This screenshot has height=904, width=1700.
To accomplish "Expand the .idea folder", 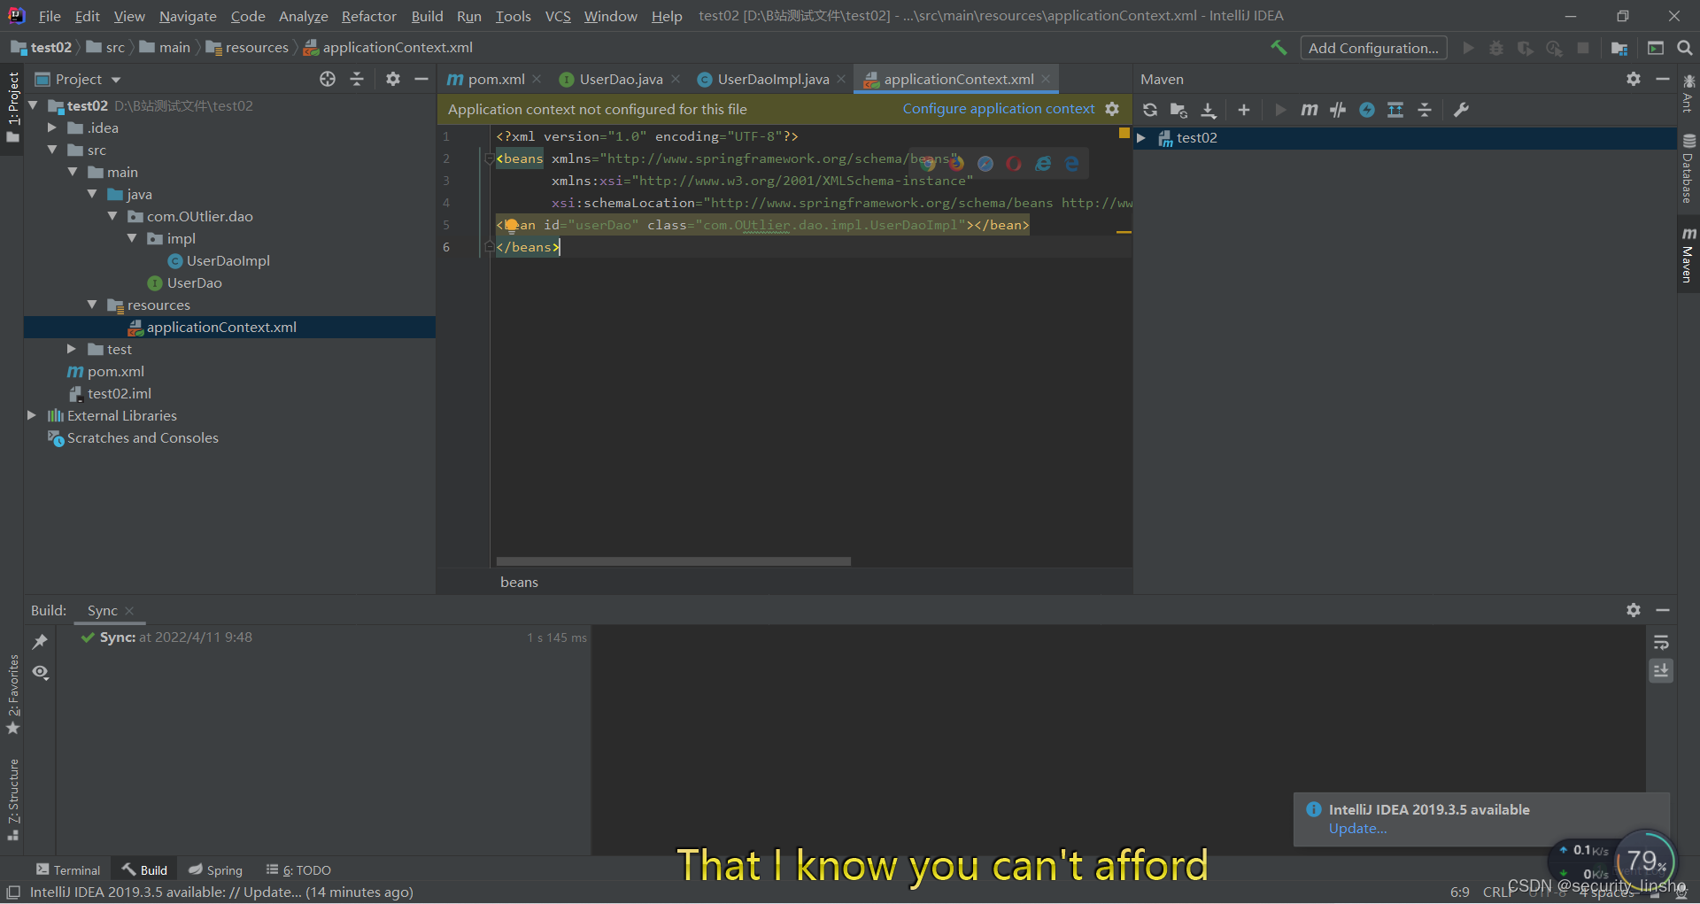I will click(x=52, y=127).
